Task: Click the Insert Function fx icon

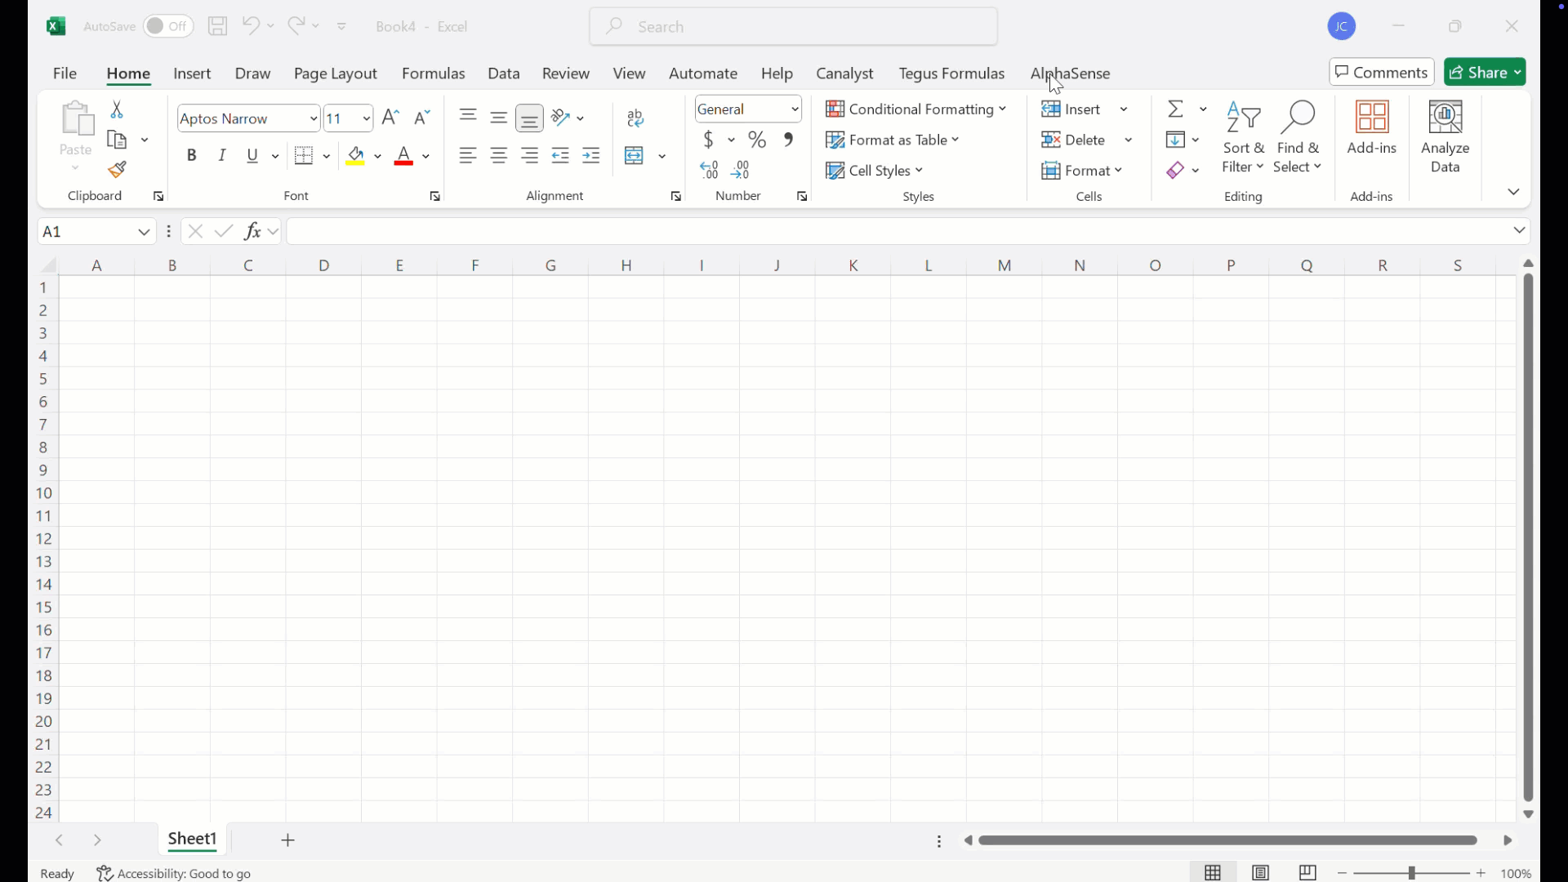Action: click(253, 231)
